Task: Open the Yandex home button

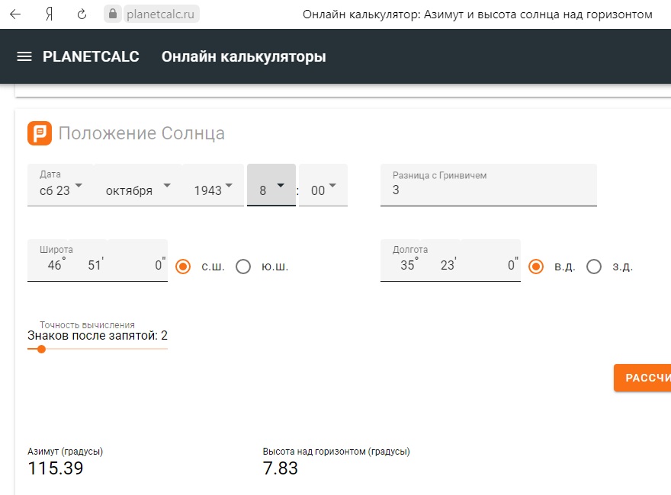Action: pyautogui.click(x=50, y=14)
